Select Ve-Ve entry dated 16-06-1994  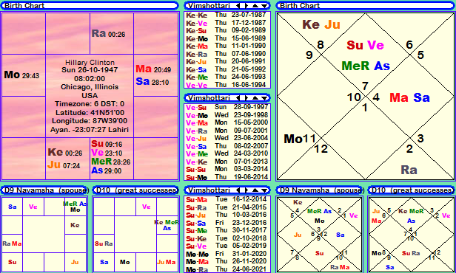pyautogui.click(x=226, y=85)
